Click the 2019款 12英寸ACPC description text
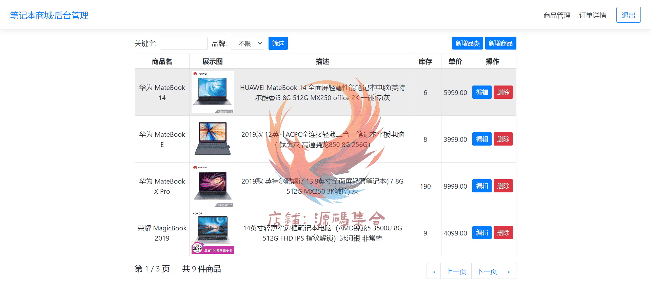Viewport: 651px width, 303px height. pyautogui.click(x=322, y=139)
